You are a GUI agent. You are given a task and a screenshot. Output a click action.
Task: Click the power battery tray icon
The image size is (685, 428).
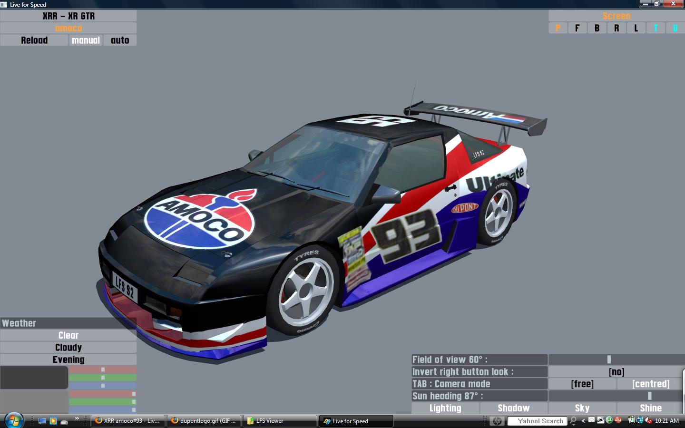pos(631,420)
